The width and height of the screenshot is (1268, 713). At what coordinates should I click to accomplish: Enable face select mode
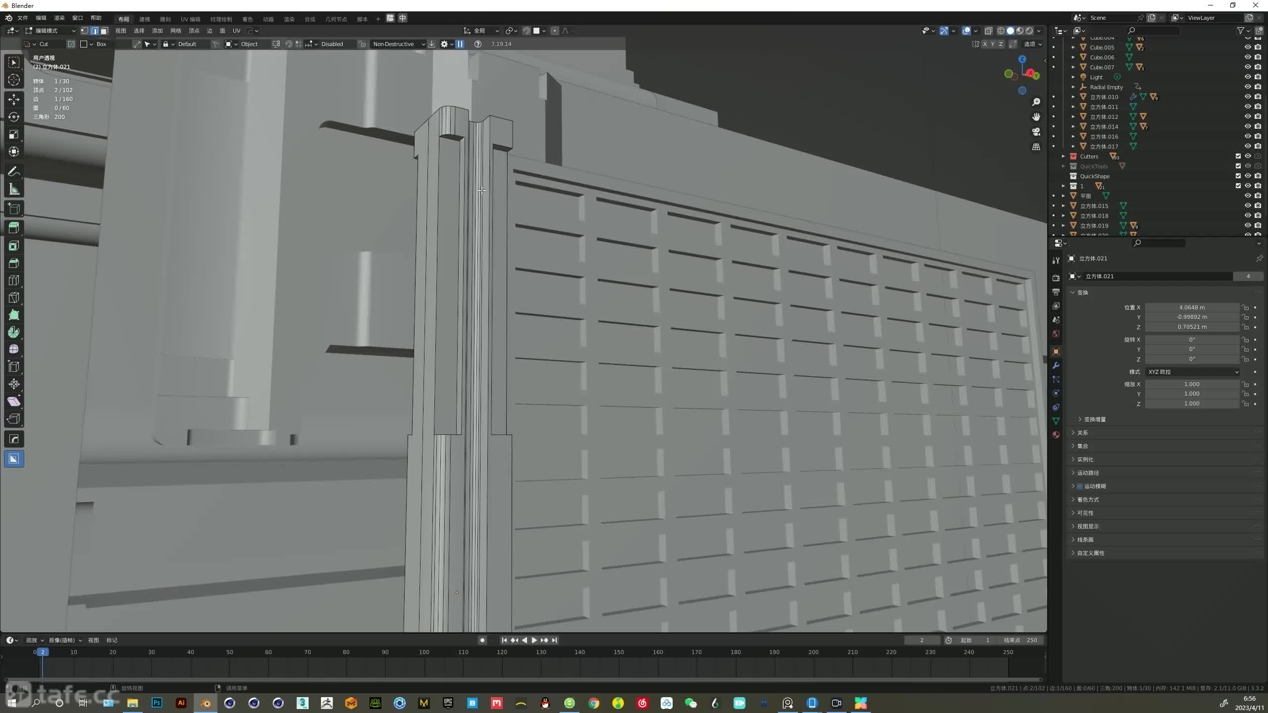(x=104, y=31)
